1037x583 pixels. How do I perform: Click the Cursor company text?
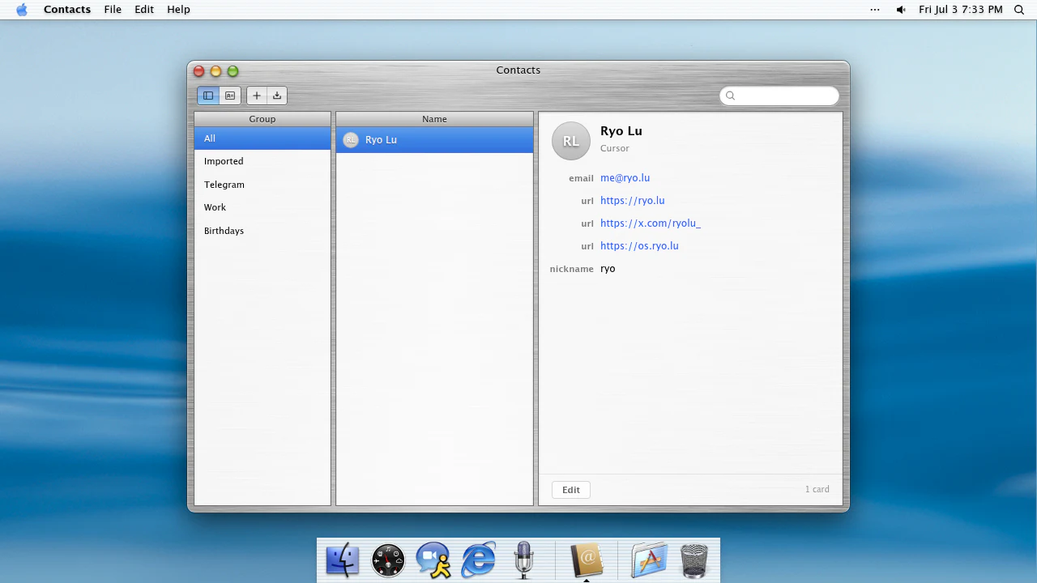tap(615, 149)
